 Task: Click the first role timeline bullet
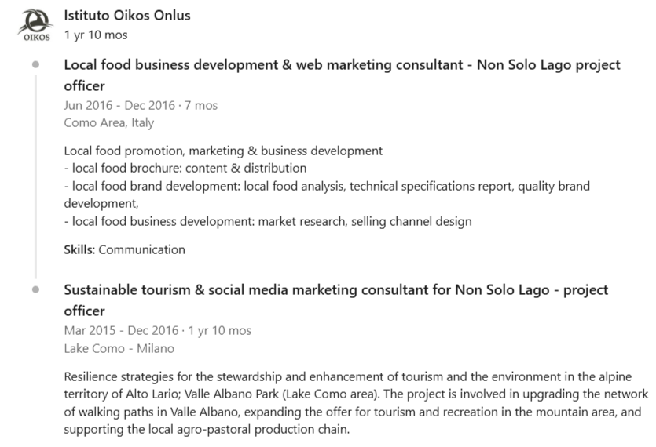click(35, 64)
